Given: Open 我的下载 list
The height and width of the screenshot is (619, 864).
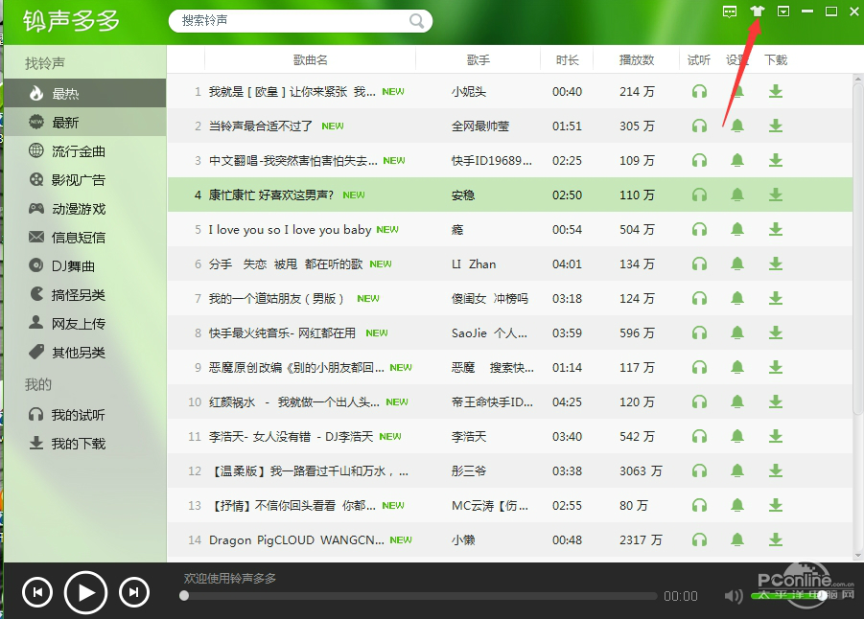Looking at the screenshot, I should 84,443.
